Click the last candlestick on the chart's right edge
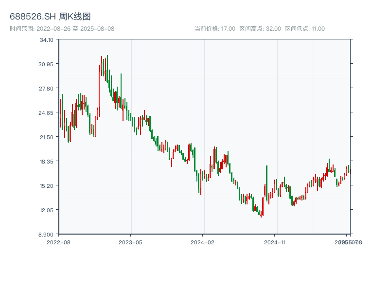Image resolution: width=389 pixels, height=292 pixels. pyautogui.click(x=350, y=171)
